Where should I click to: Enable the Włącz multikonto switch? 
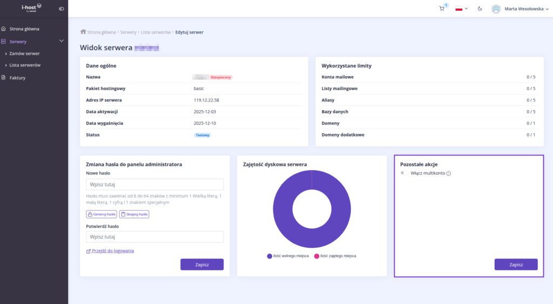click(x=404, y=173)
